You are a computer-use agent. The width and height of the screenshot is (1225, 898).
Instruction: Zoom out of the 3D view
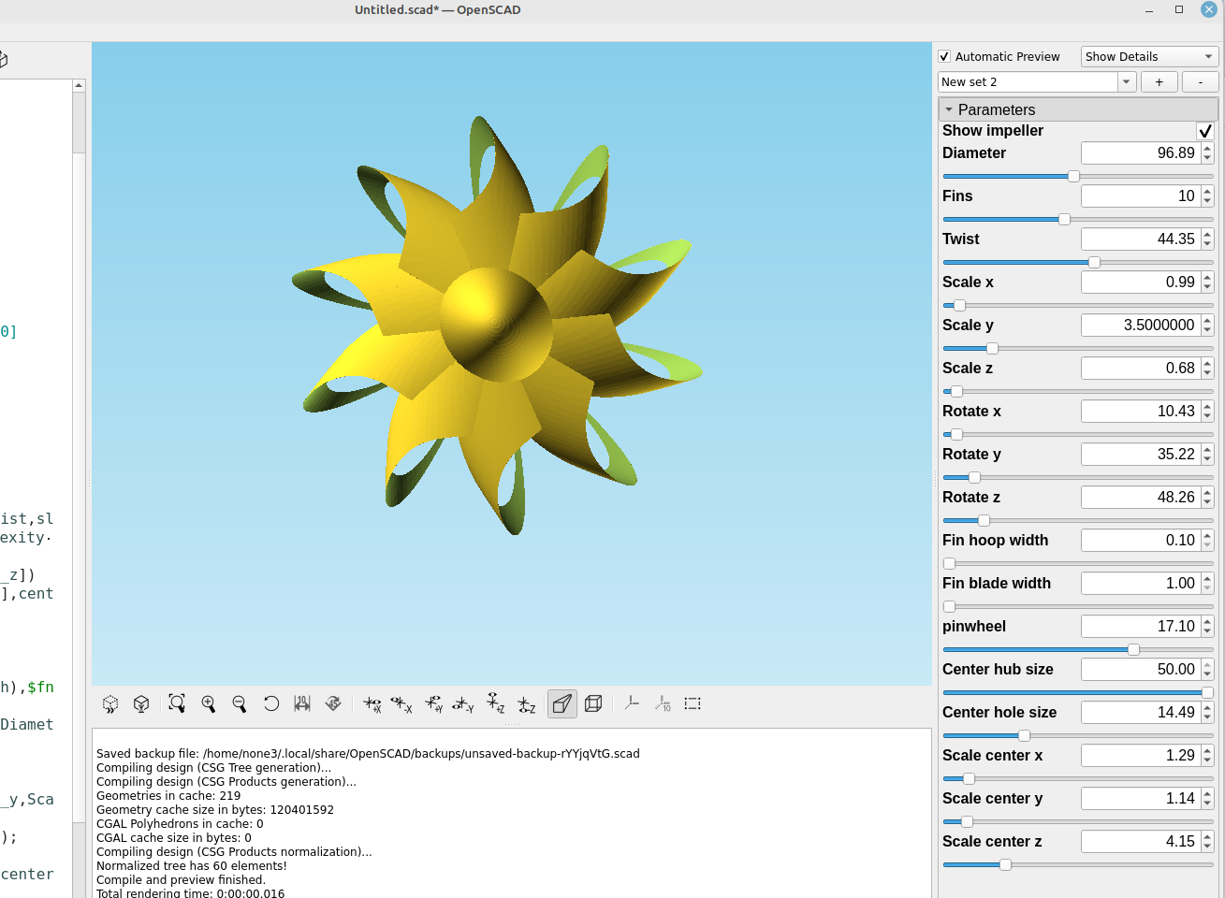click(240, 703)
